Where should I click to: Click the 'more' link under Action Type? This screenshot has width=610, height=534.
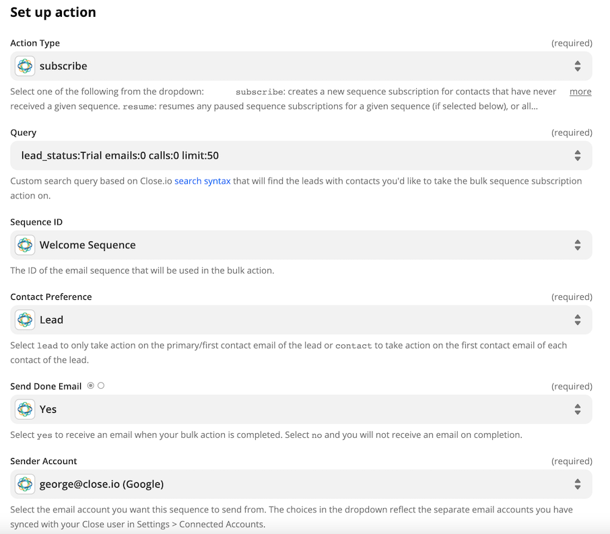(580, 91)
